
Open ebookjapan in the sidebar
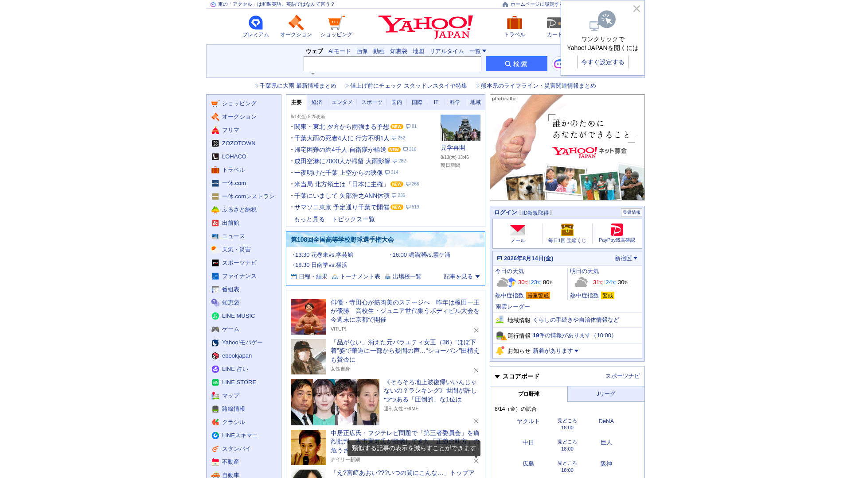(x=237, y=356)
